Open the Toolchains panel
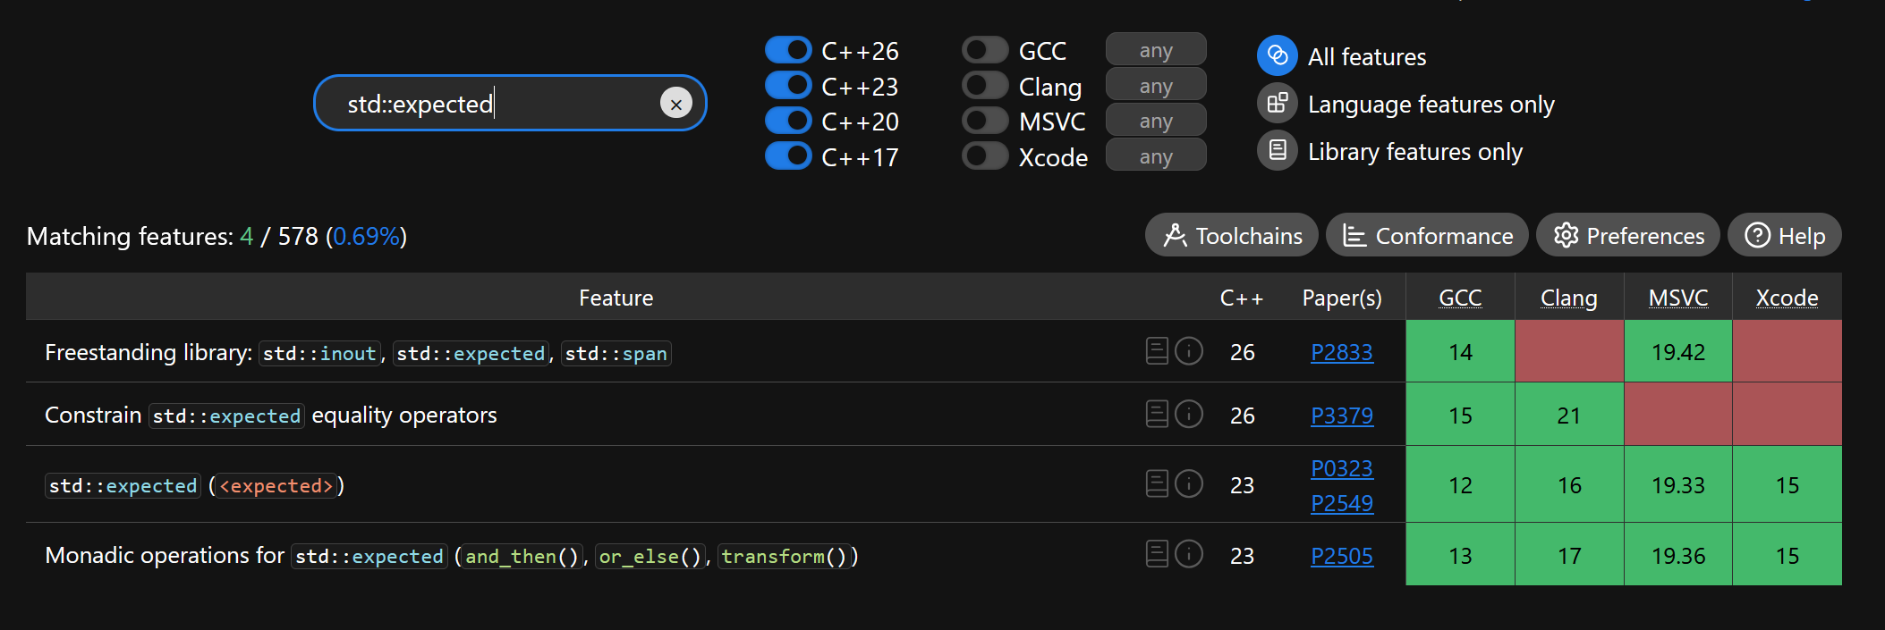1885x630 pixels. pos(1232,235)
